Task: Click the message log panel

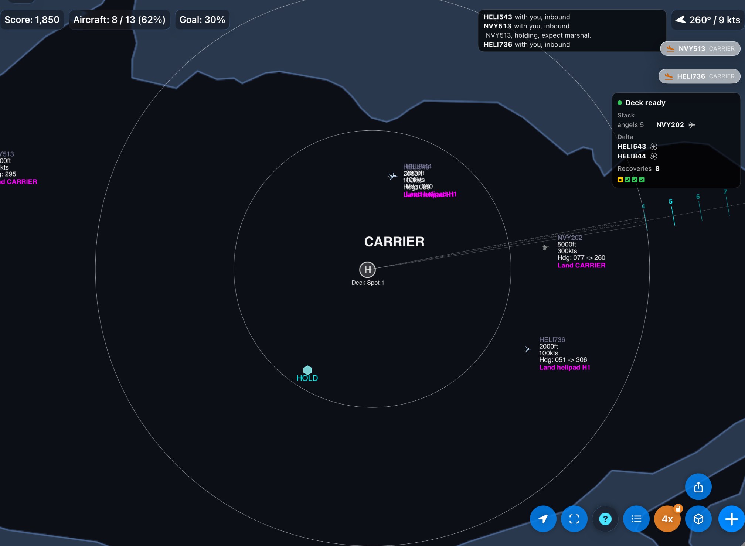Action: [572, 31]
